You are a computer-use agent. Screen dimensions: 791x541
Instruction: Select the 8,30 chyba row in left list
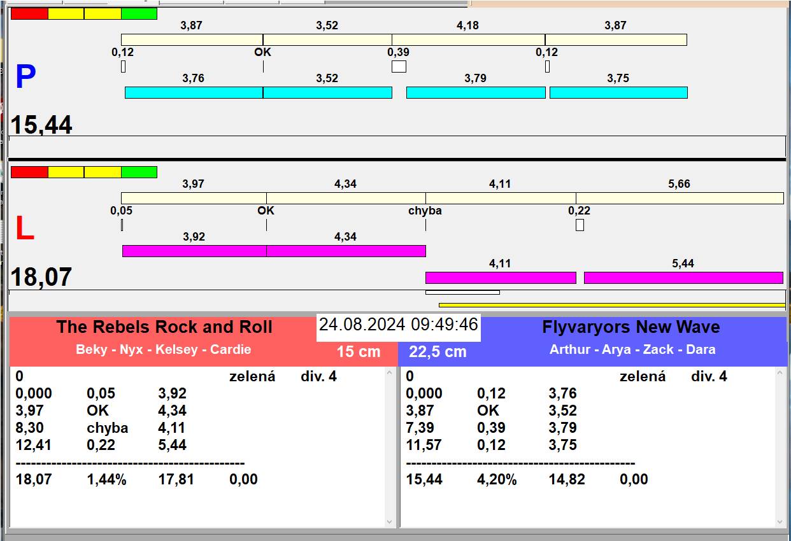click(x=102, y=428)
